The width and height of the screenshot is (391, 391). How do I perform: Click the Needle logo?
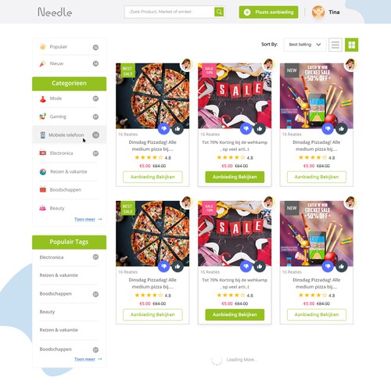coord(55,12)
